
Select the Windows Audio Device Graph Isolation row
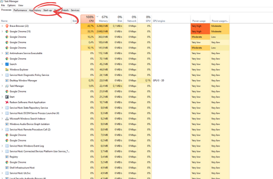[x=115, y=124]
